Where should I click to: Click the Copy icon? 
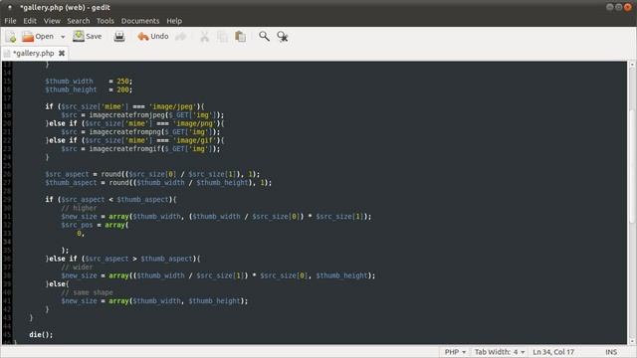(222, 37)
